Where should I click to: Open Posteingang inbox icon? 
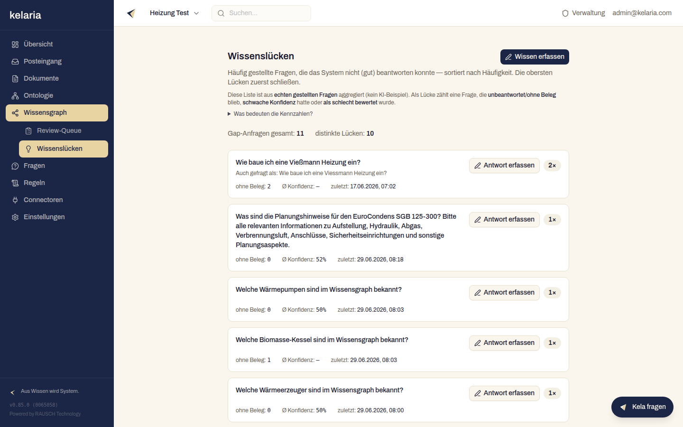[15, 62]
